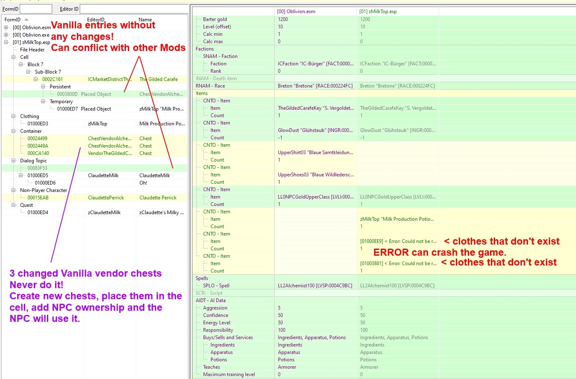
Task: Collapse the [01] zMilkTop.esp plugin node
Action: [x=6, y=42]
